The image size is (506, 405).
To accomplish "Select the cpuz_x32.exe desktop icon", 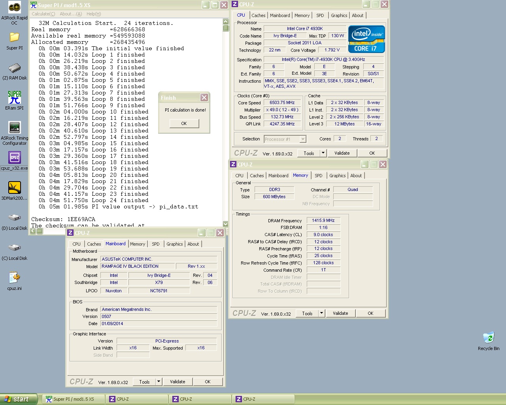I will point(14,157).
